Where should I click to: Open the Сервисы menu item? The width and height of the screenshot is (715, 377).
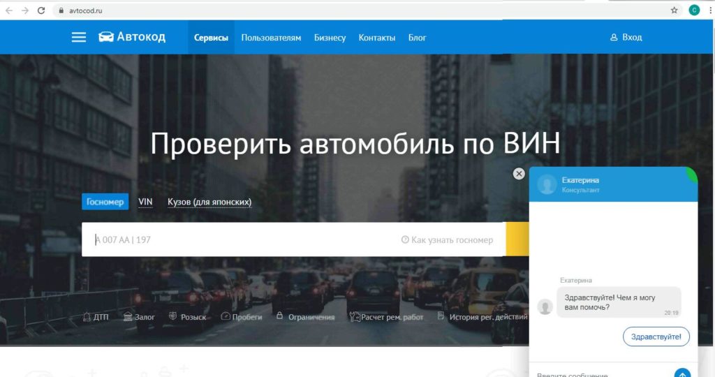(x=211, y=38)
